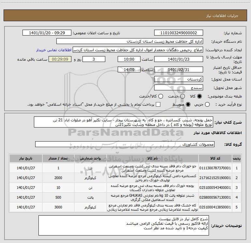The image size is (251, 243).
Task: Click the request creator field صلاح رحیمی
Action: 138,50
